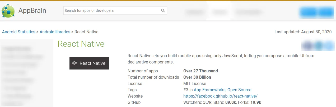Click the 'React Native' breadcrumb current item

click(x=86, y=32)
